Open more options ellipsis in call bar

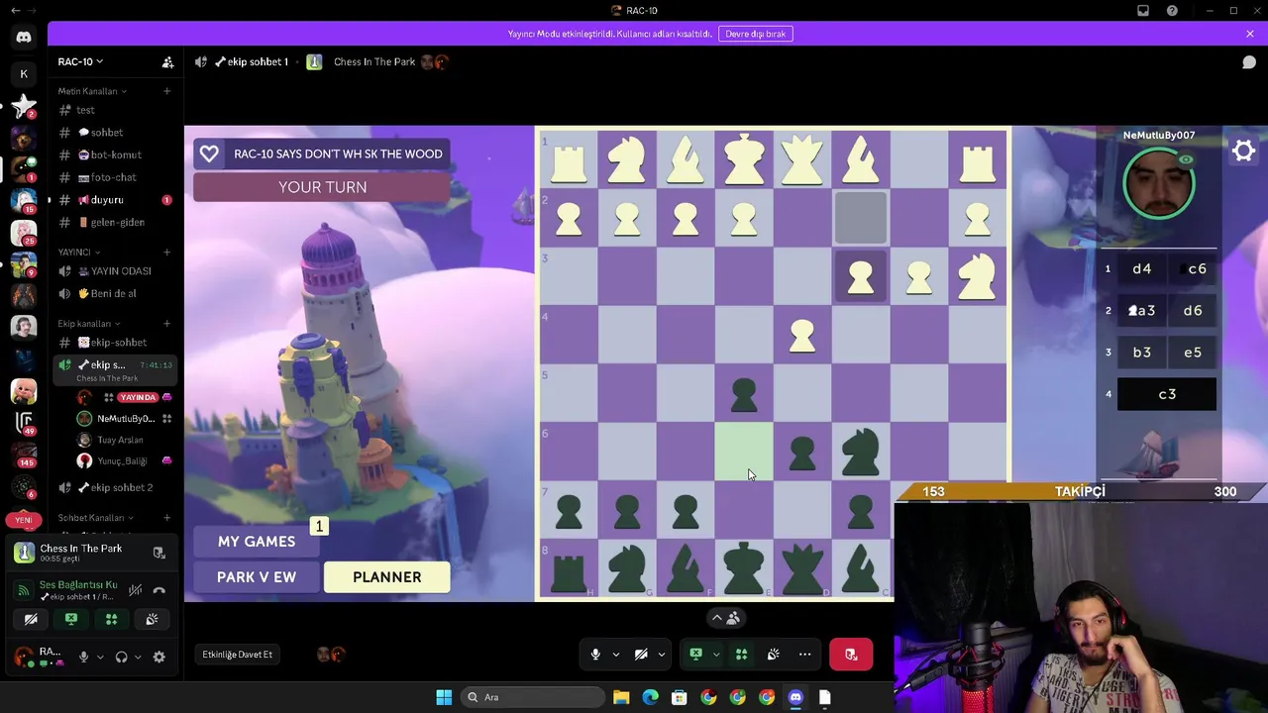click(x=804, y=655)
